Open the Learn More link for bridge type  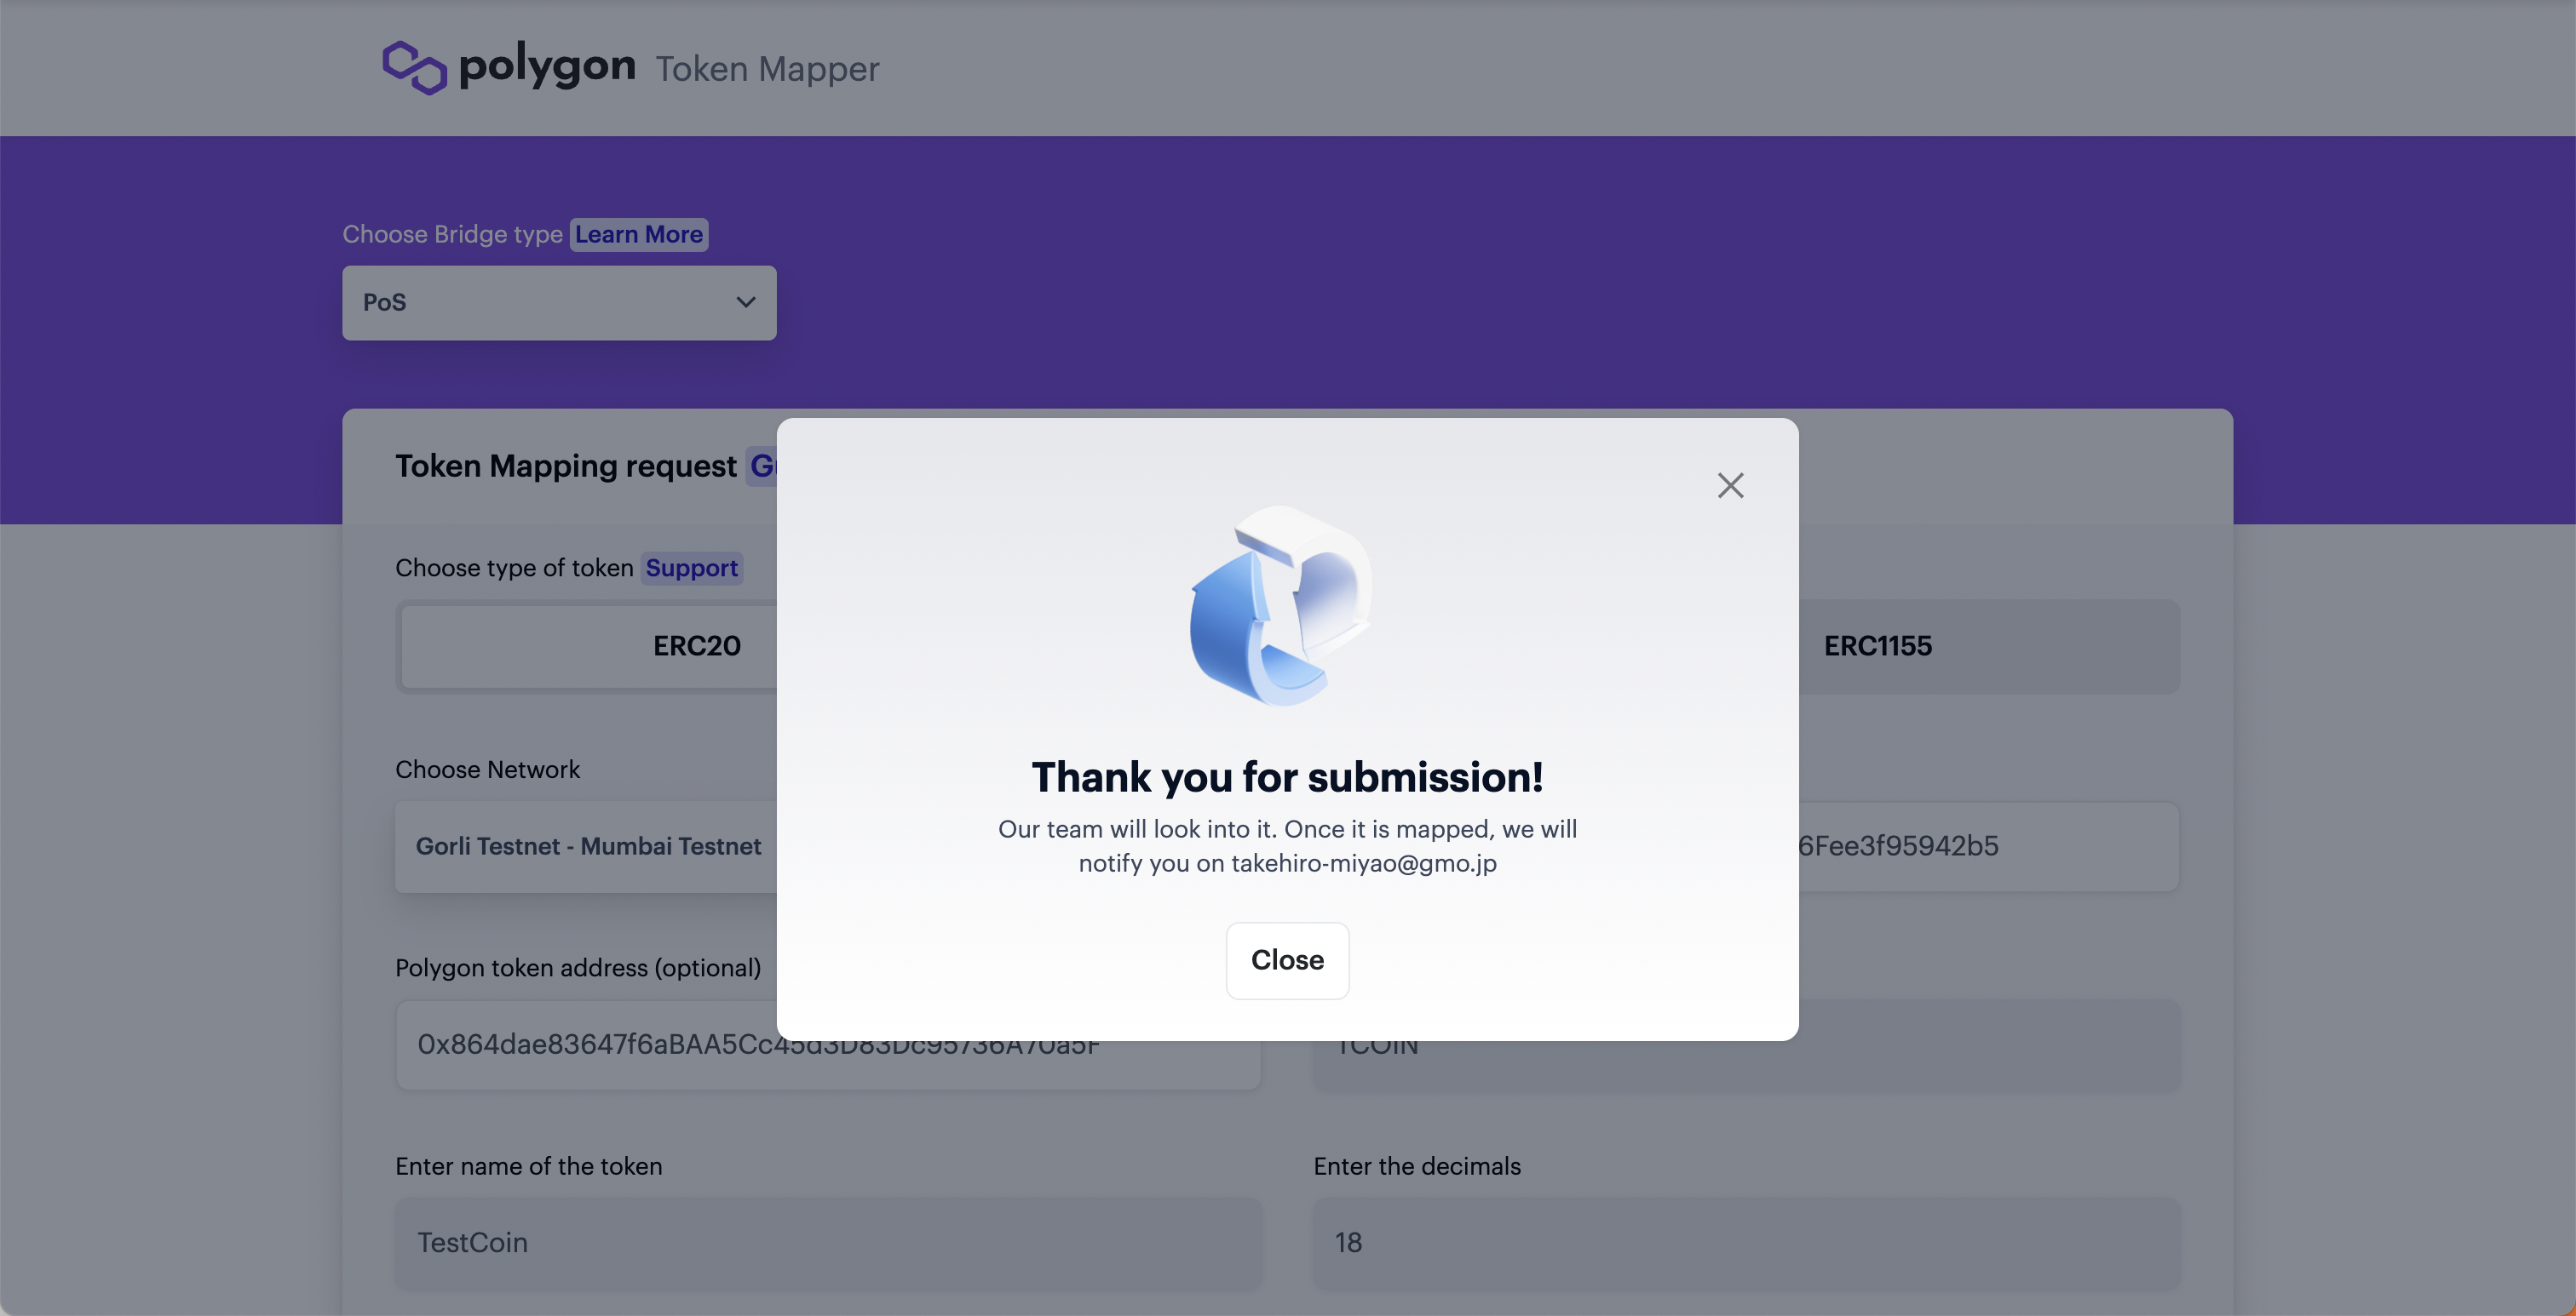(638, 234)
